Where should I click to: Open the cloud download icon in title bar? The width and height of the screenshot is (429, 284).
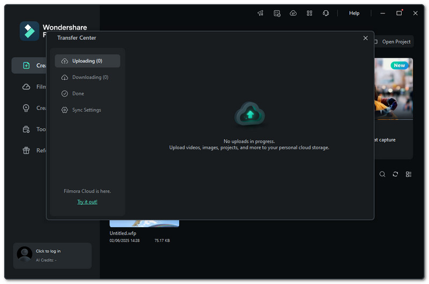pos(293,13)
